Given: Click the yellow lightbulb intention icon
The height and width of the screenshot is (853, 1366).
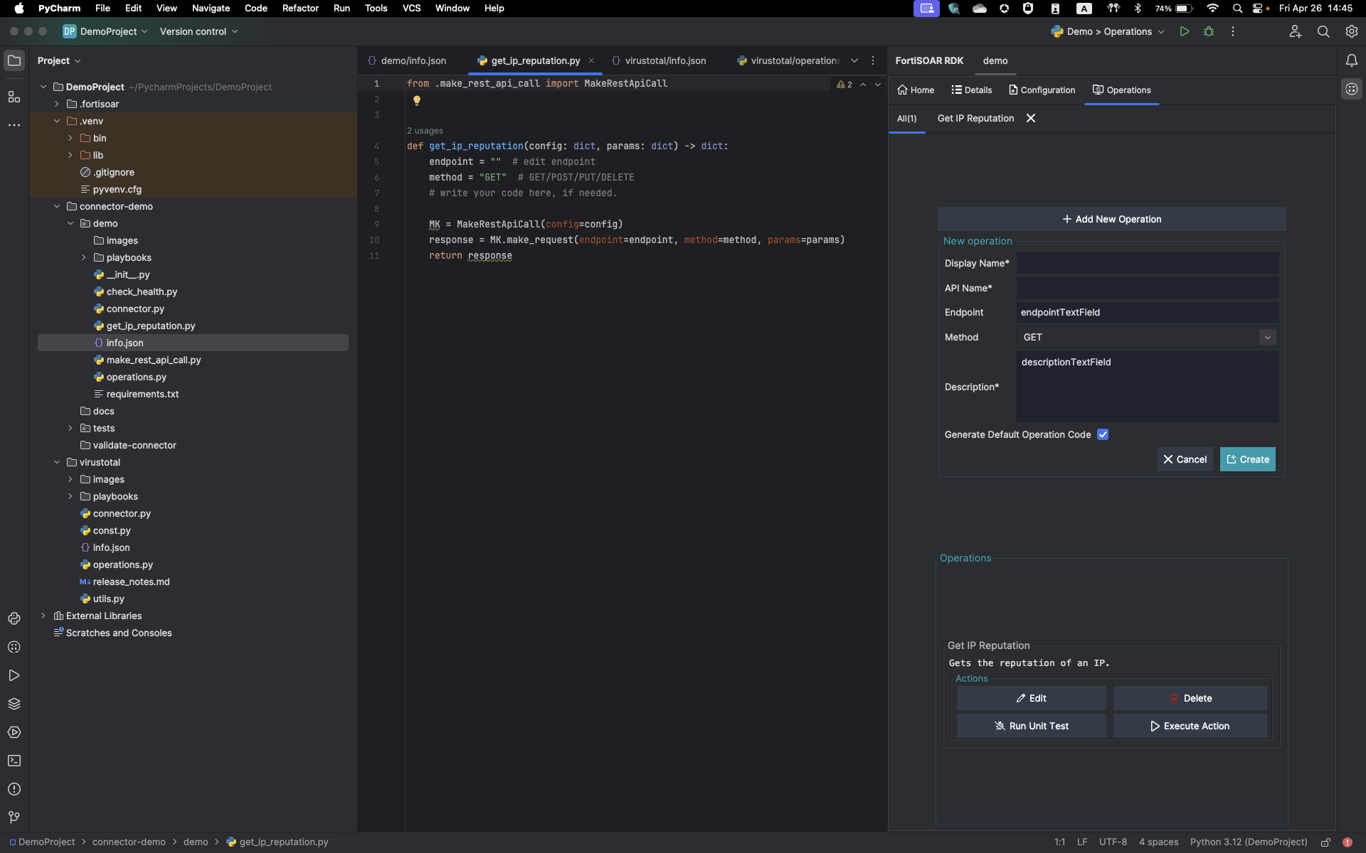Looking at the screenshot, I should [417, 100].
